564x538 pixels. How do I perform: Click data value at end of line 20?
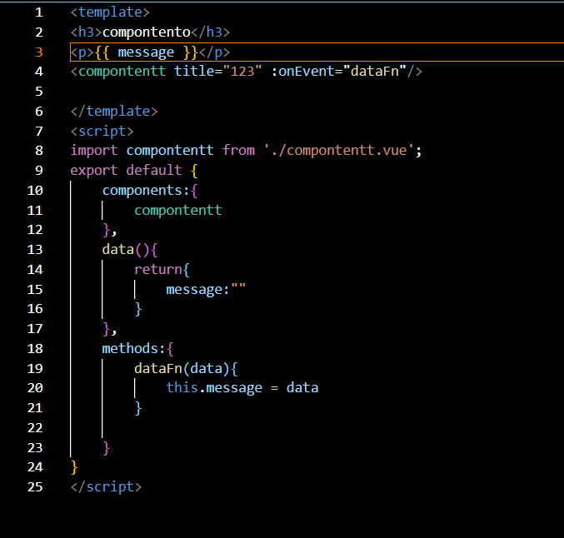tap(302, 388)
